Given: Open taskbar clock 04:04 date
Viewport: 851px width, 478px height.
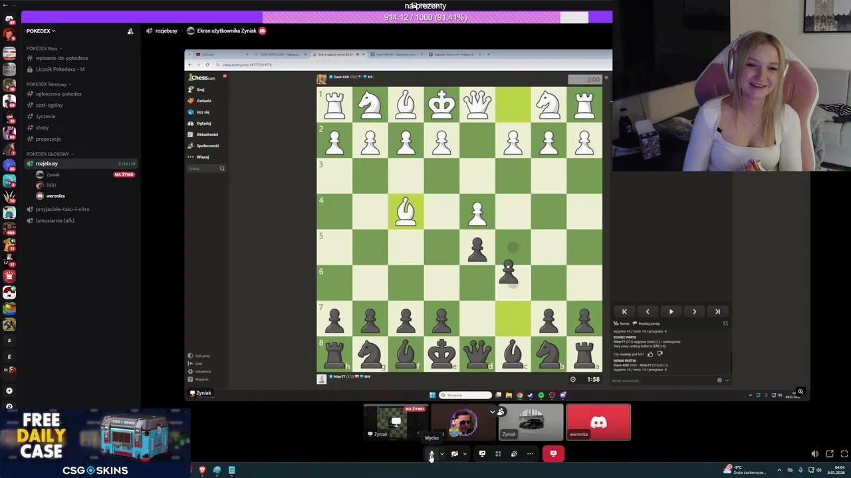Looking at the screenshot, I should tap(836, 470).
